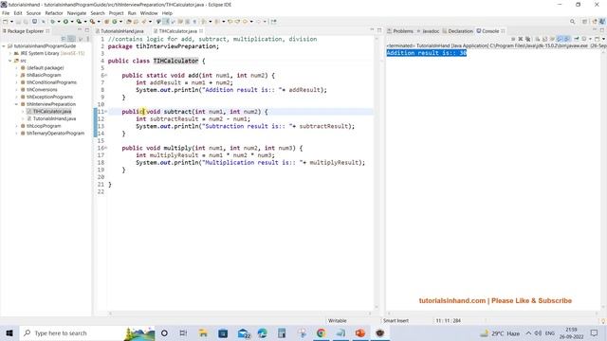Screen dimensions: 607x341
Task: Open File Explorer from the taskbar
Action: point(203,332)
